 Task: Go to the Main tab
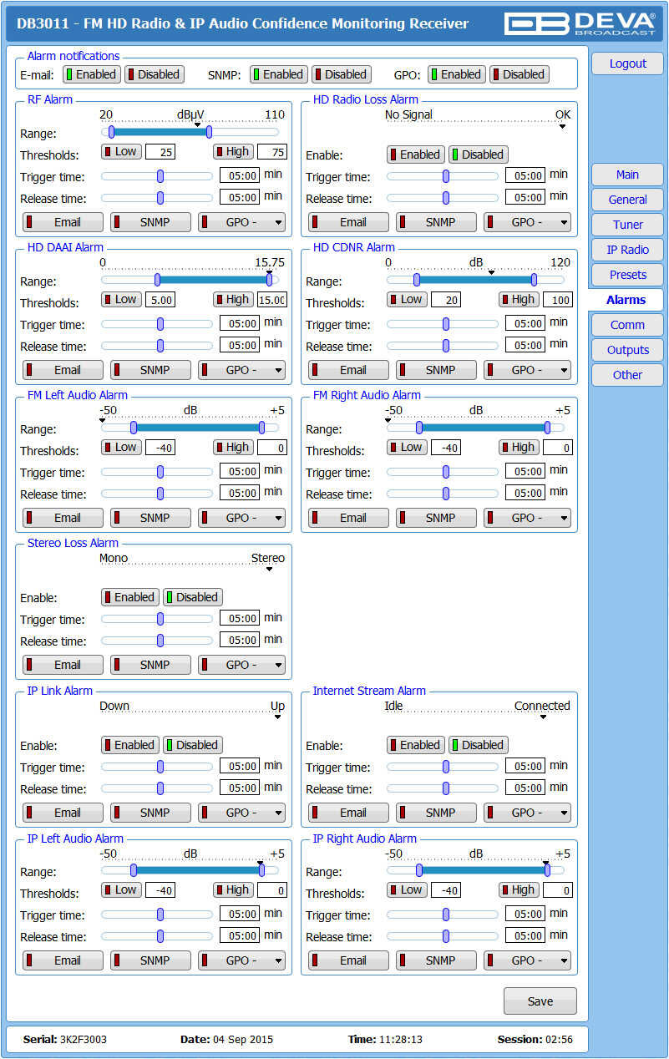[x=627, y=175]
